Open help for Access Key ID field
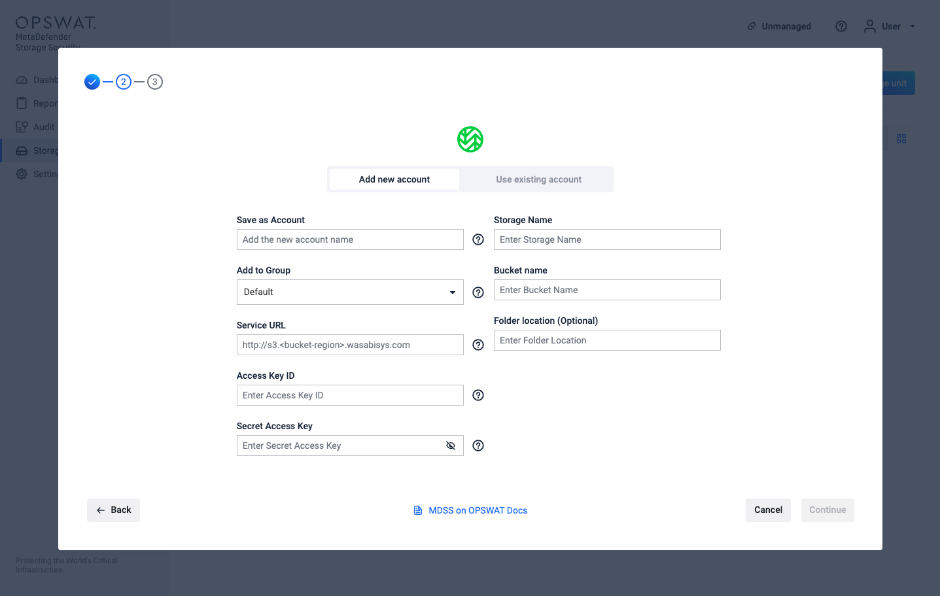Screen dimensions: 940x596 pyautogui.click(x=478, y=395)
